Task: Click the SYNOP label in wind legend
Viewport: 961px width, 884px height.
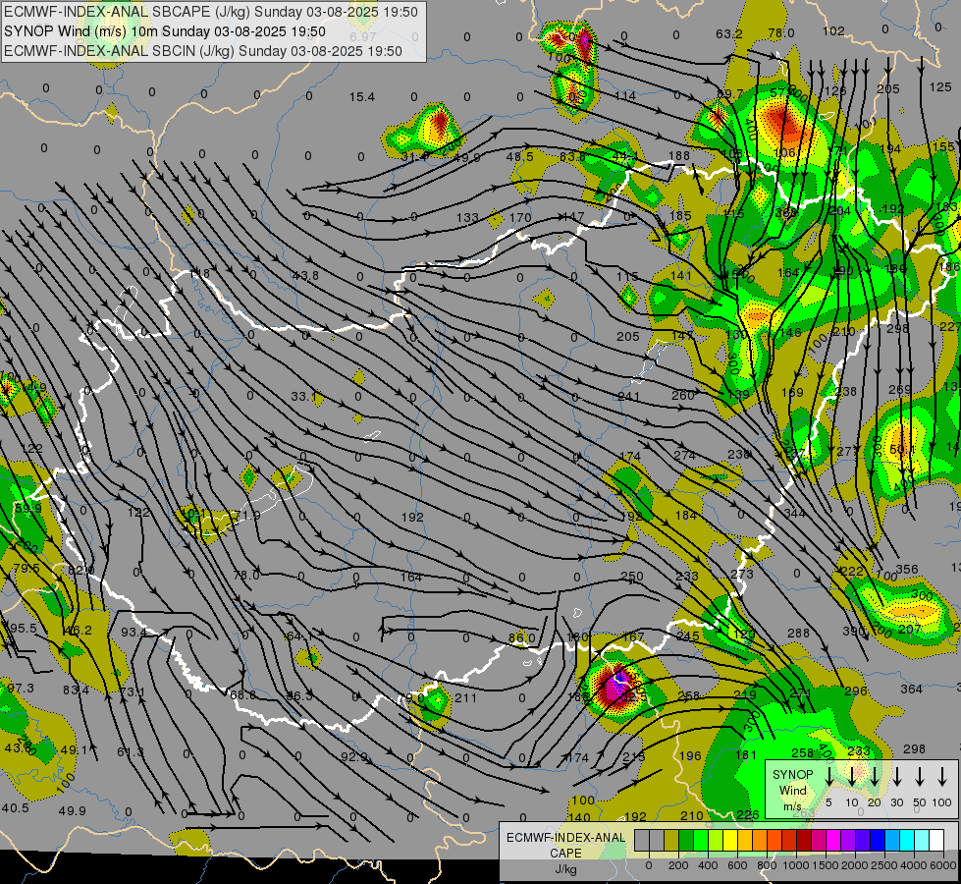Action: coord(792,774)
